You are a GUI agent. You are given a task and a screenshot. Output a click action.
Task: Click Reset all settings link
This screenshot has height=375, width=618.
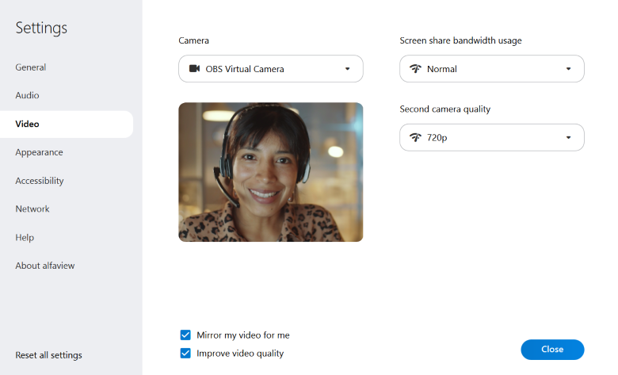coord(48,355)
